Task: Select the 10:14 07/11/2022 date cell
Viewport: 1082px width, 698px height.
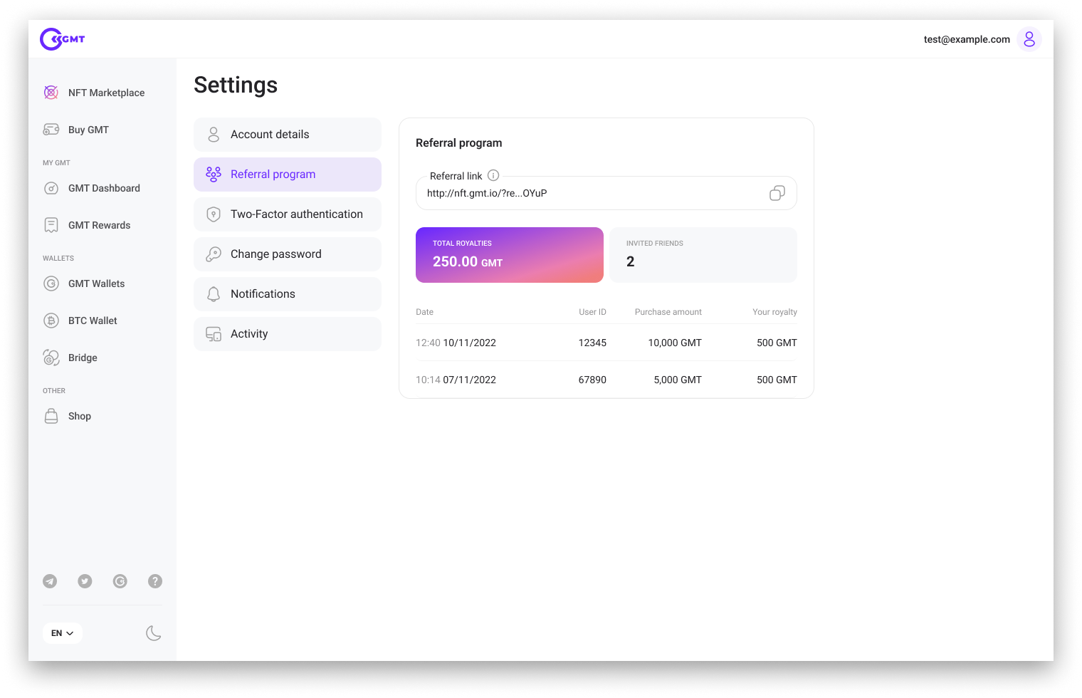Action: click(456, 380)
